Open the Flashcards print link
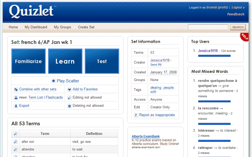Viewport: 252px width, 157px height. 54,98
